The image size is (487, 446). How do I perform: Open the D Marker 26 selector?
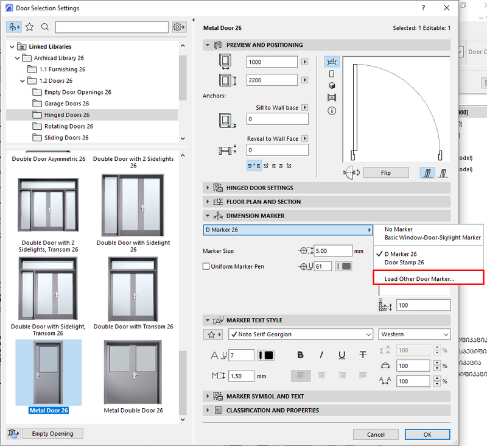[287, 230]
